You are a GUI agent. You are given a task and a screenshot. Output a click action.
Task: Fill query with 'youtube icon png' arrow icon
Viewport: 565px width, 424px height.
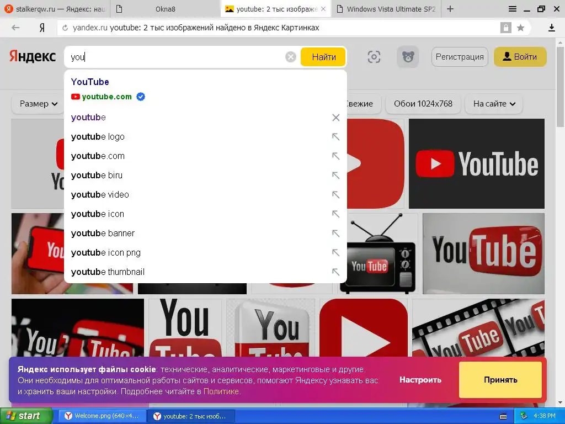point(336,253)
